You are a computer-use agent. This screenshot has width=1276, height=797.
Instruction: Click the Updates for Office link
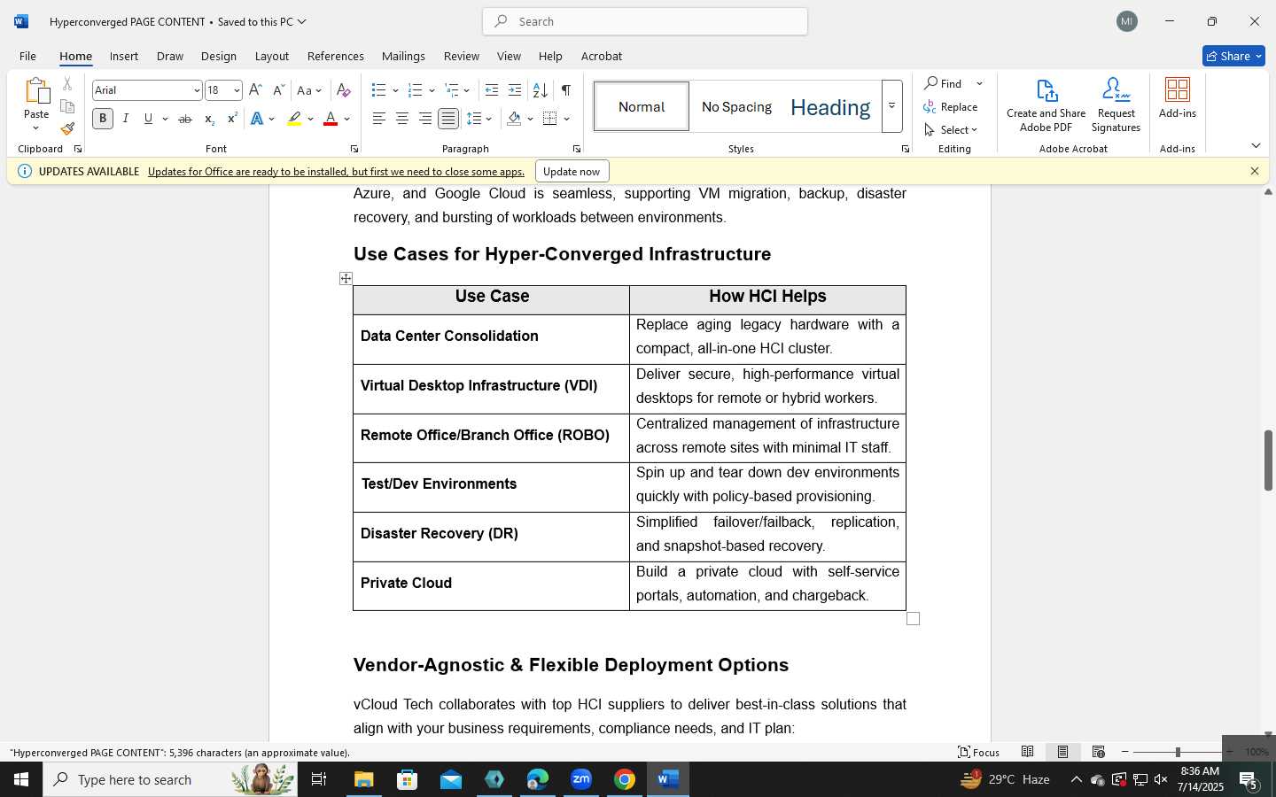[336, 171]
